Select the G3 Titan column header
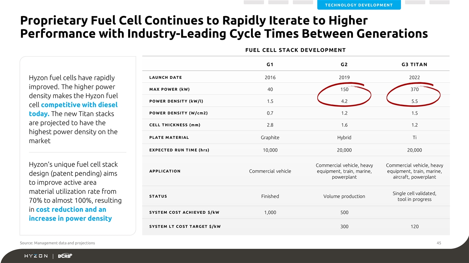 (x=414, y=65)
